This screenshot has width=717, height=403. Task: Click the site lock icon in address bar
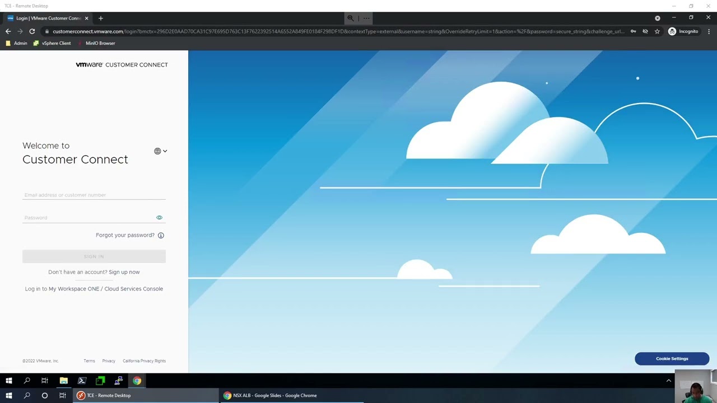[47, 31]
